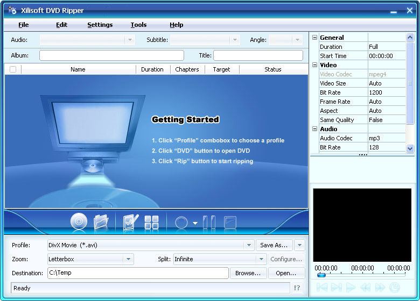Click the skip to next playback button
This screenshot has height=301, width=420.
(337, 288)
